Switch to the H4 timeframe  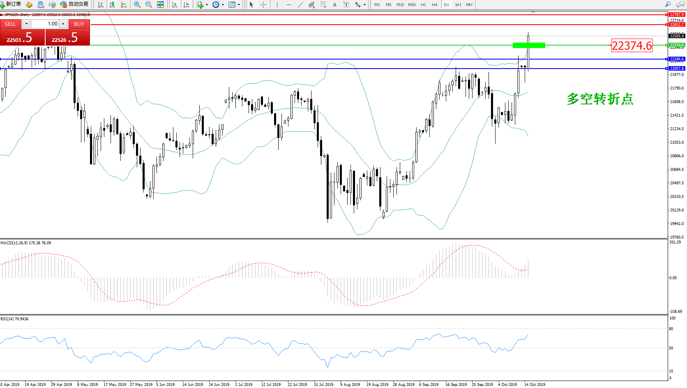434,5
